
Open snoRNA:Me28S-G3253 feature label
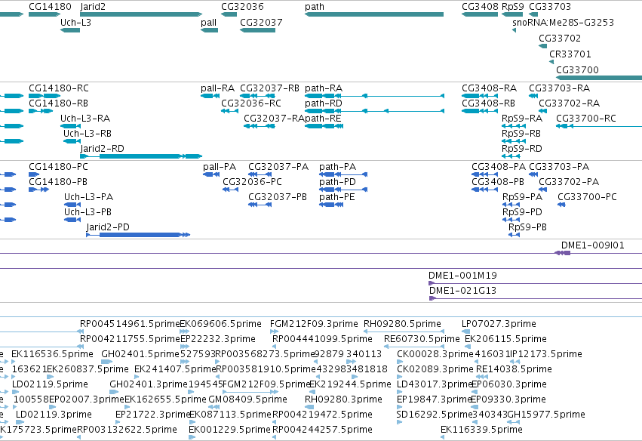point(563,23)
